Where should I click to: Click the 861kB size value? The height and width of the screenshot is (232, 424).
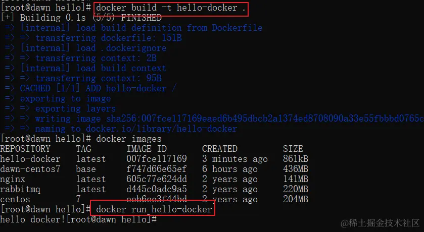coord(296,159)
